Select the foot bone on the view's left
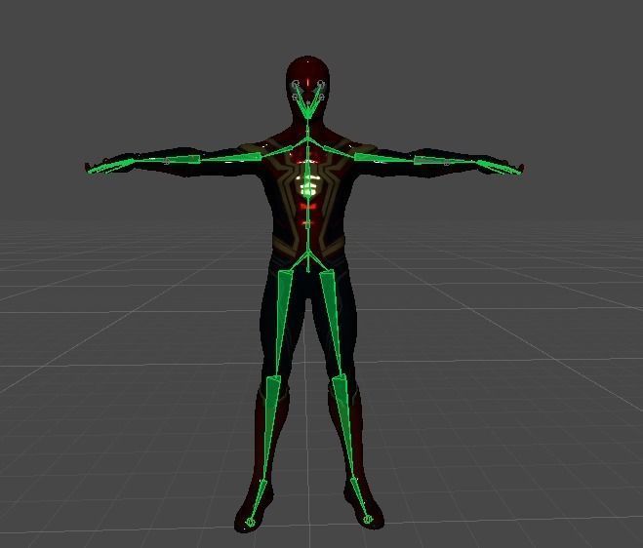The image size is (643, 548). tap(258, 501)
